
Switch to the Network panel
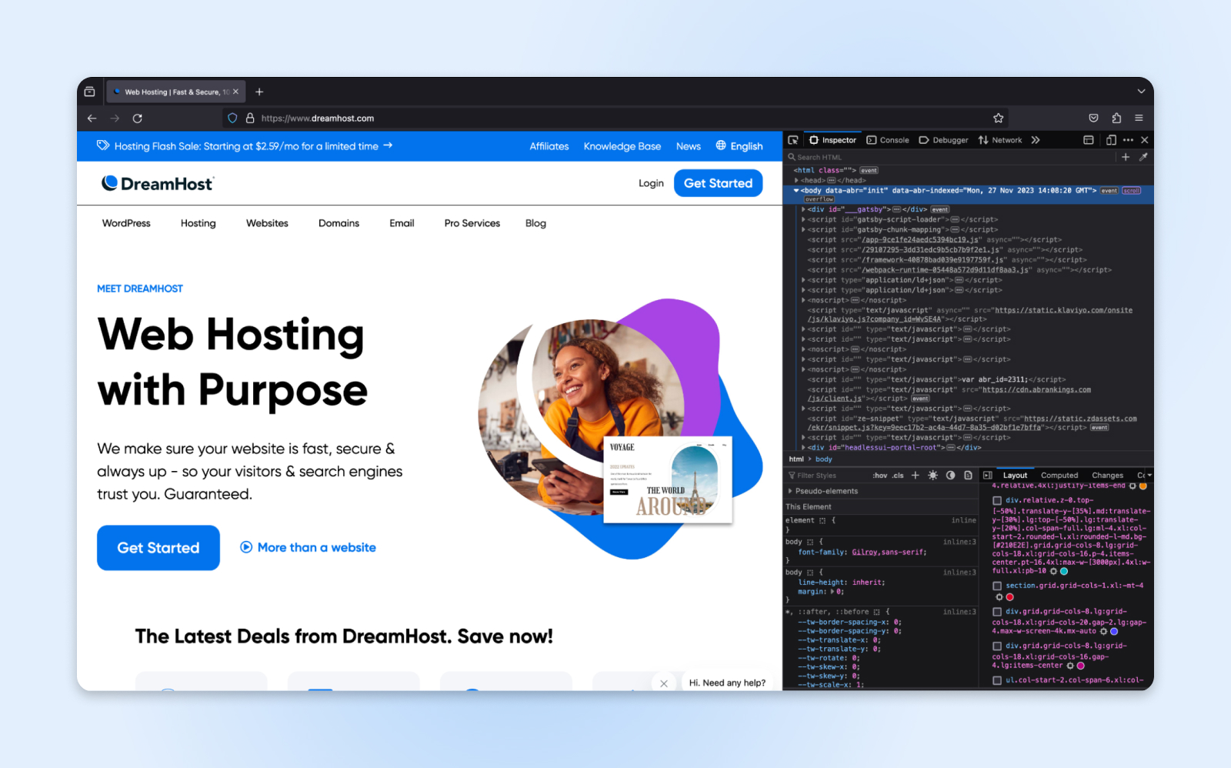click(1006, 140)
